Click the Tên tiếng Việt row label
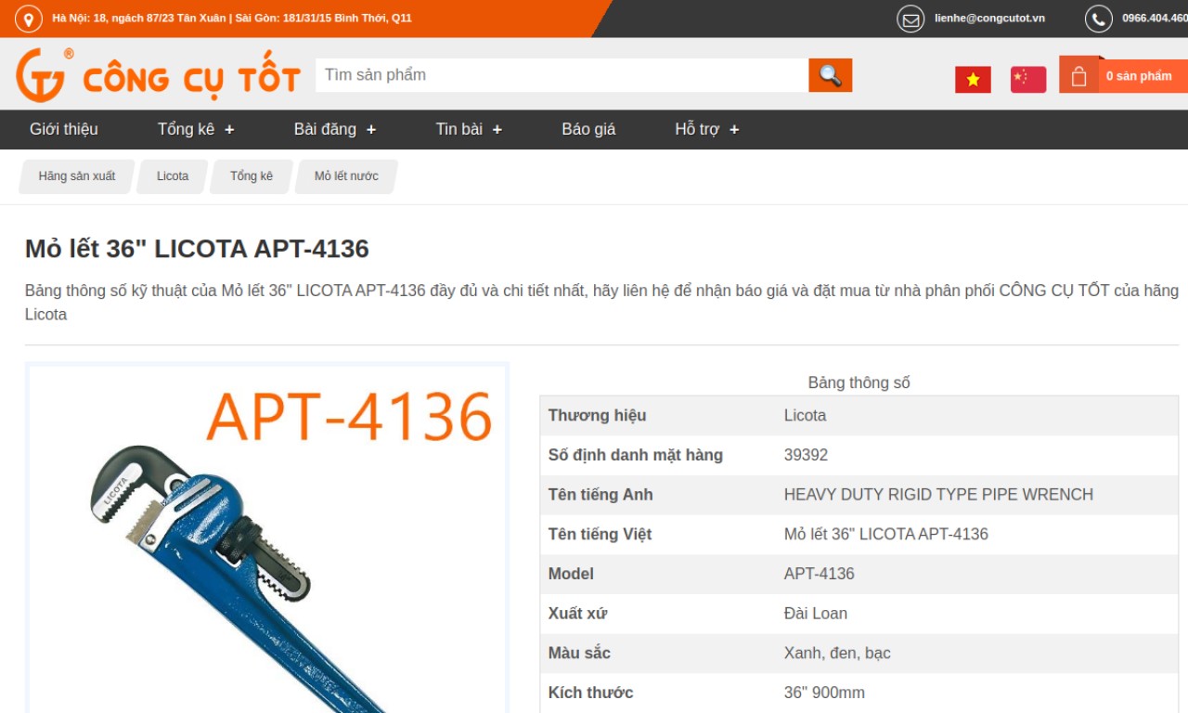The width and height of the screenshot is (1188, 713). [600, 534]
